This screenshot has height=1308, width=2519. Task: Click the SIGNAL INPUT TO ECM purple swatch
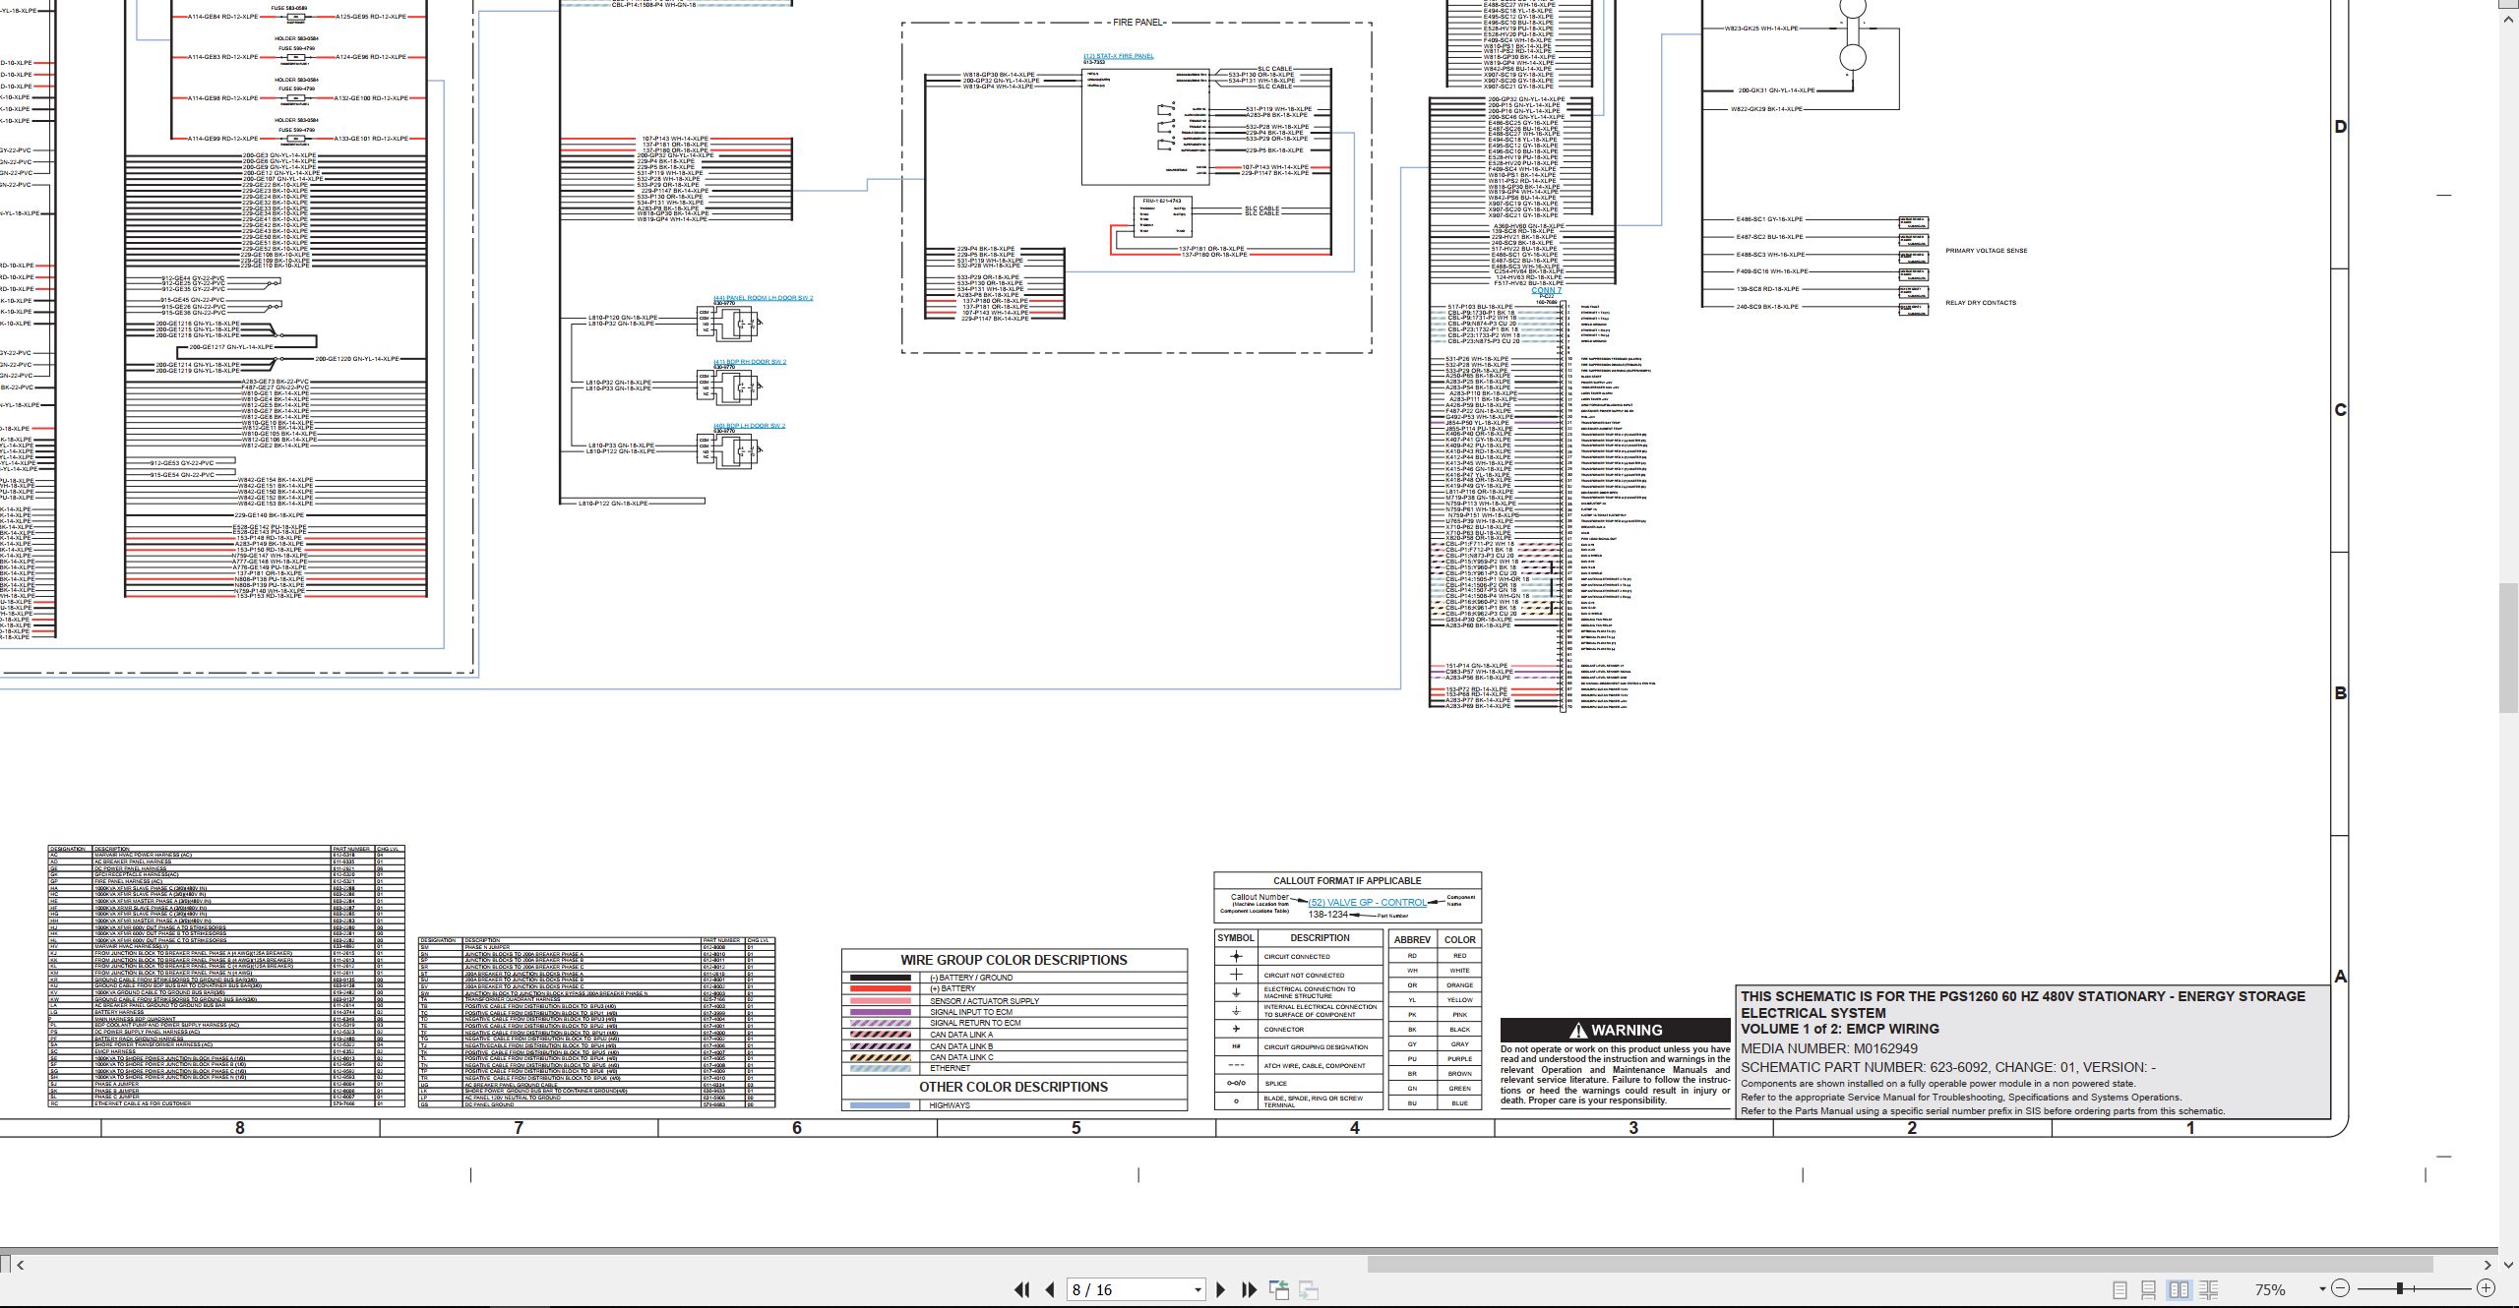(880, 1012)
